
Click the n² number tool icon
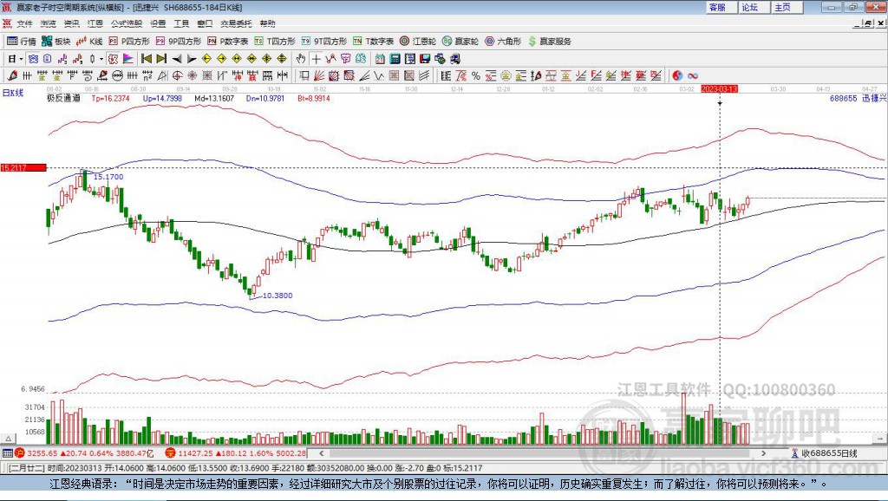point(147,76)
